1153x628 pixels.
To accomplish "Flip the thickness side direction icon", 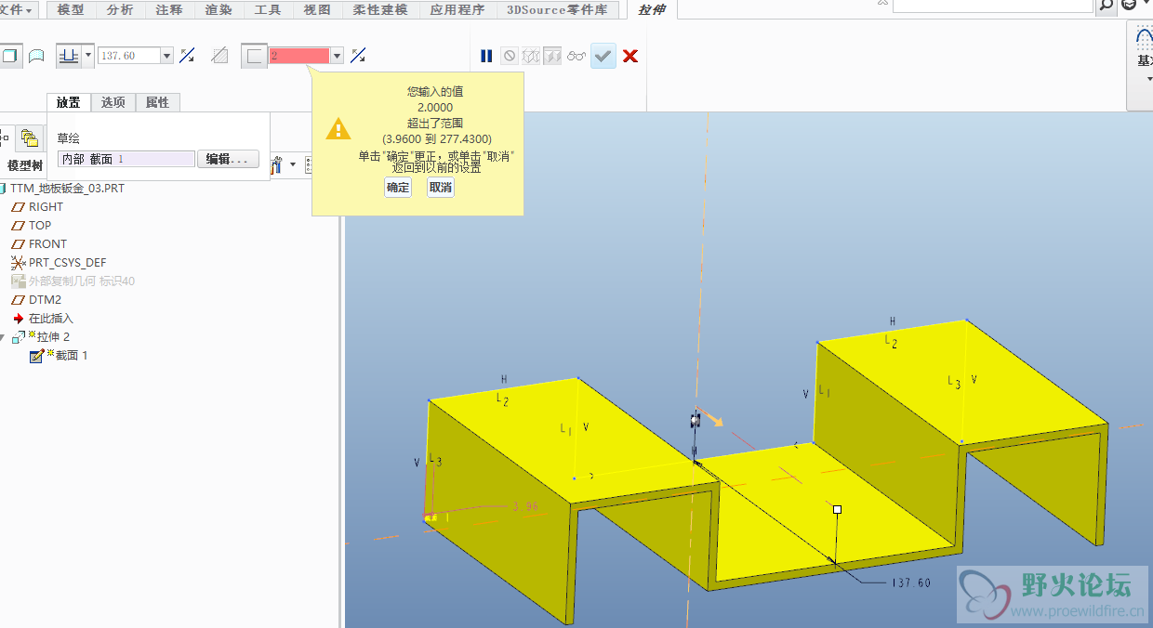I will [x=358, y=56].
